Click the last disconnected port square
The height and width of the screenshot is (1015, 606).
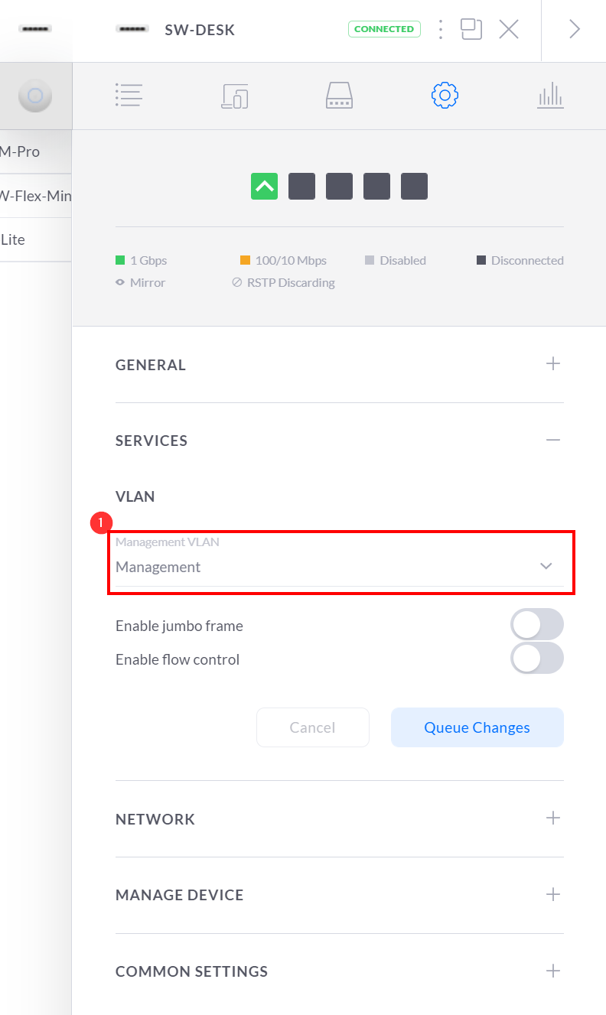pos(414,186)
